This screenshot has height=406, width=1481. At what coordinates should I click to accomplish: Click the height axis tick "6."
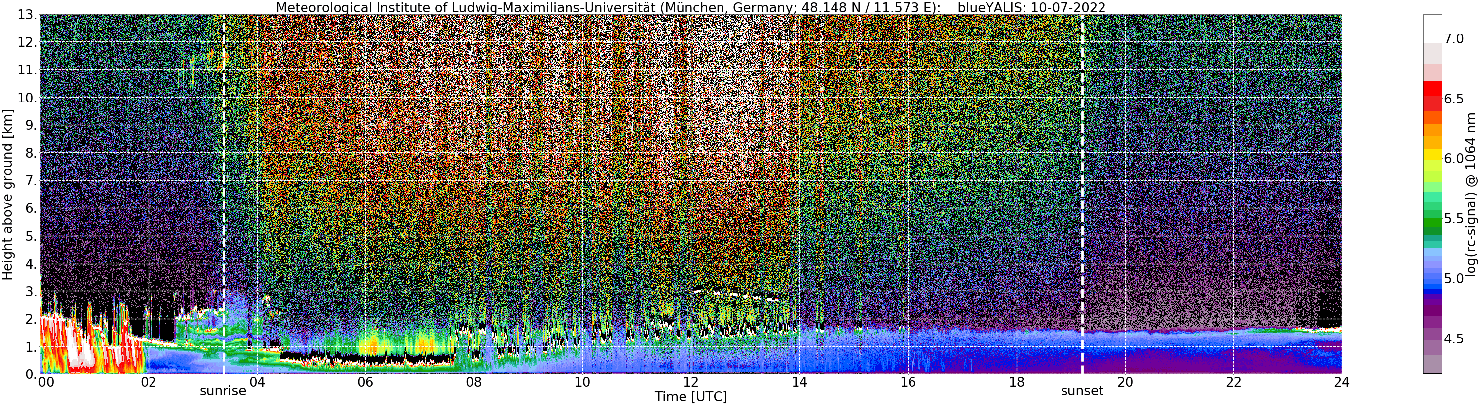click(31, 208)
